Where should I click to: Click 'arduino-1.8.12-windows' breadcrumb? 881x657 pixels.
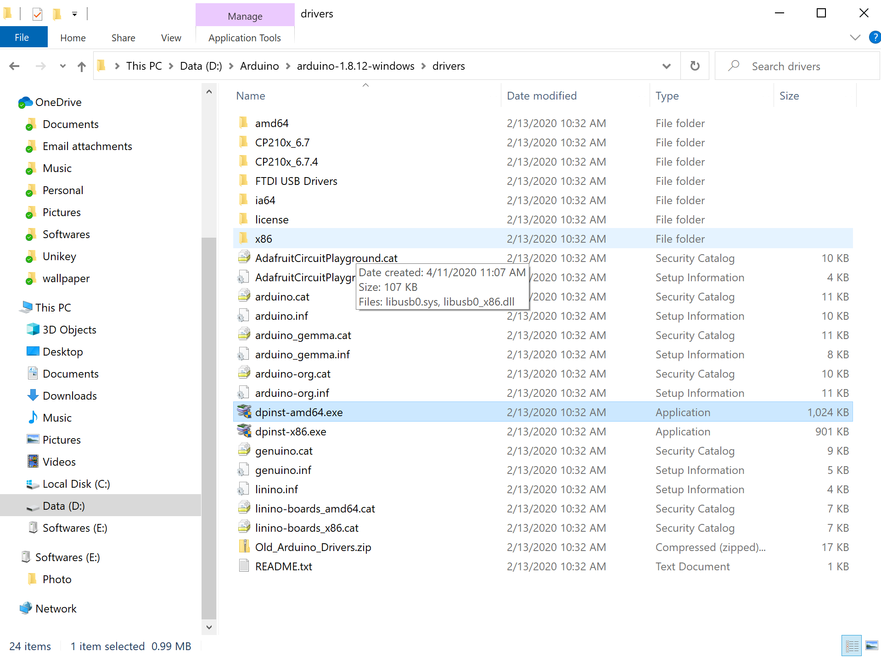[x=355, y=66]
